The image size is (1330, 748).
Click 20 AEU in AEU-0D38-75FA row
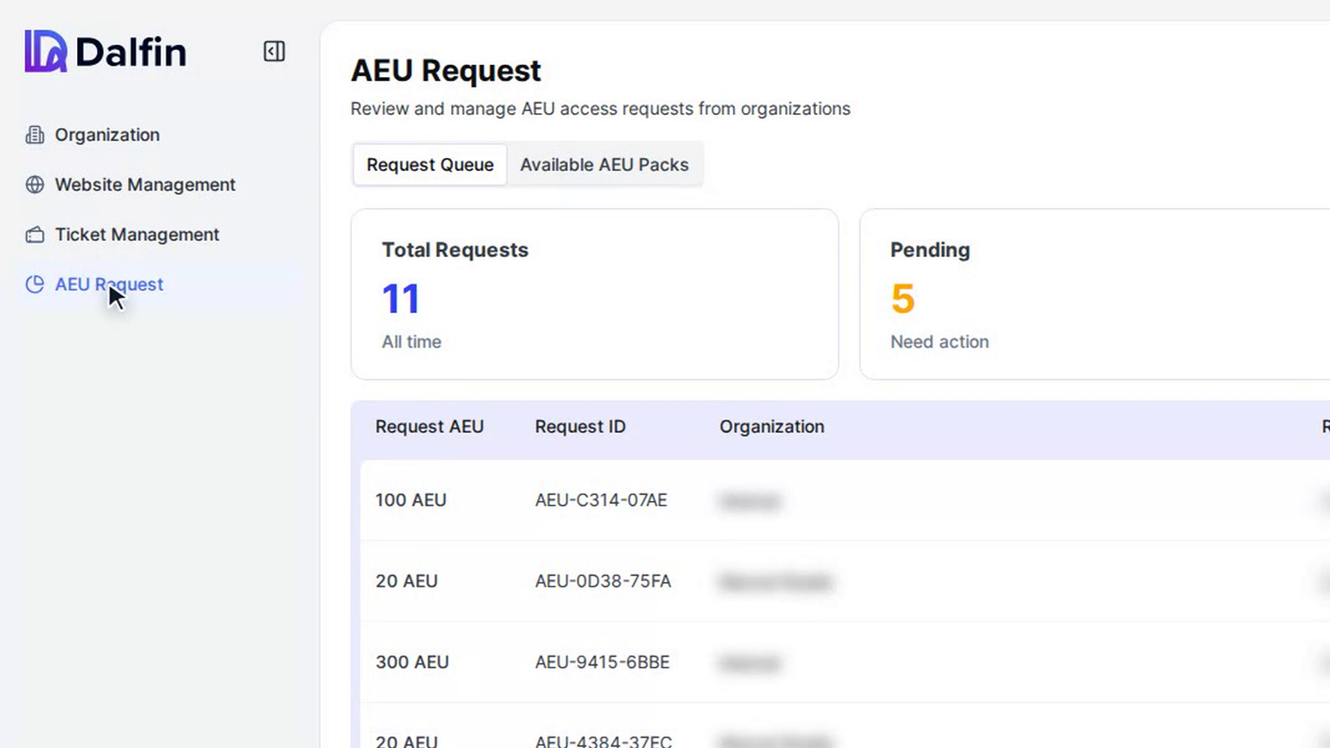click(x=407, y=581)
